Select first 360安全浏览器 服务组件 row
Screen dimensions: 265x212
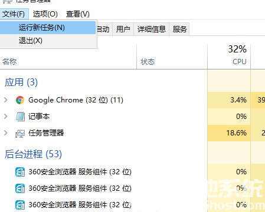pos(80,172)
